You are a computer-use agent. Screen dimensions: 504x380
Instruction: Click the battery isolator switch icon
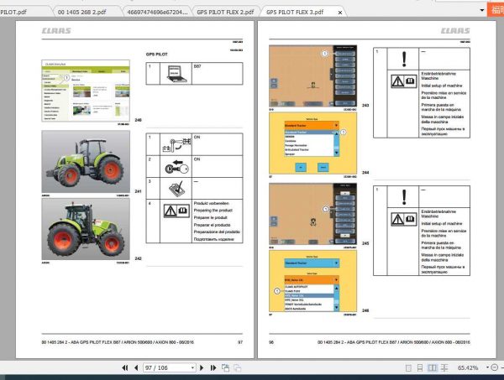(176, 144)
